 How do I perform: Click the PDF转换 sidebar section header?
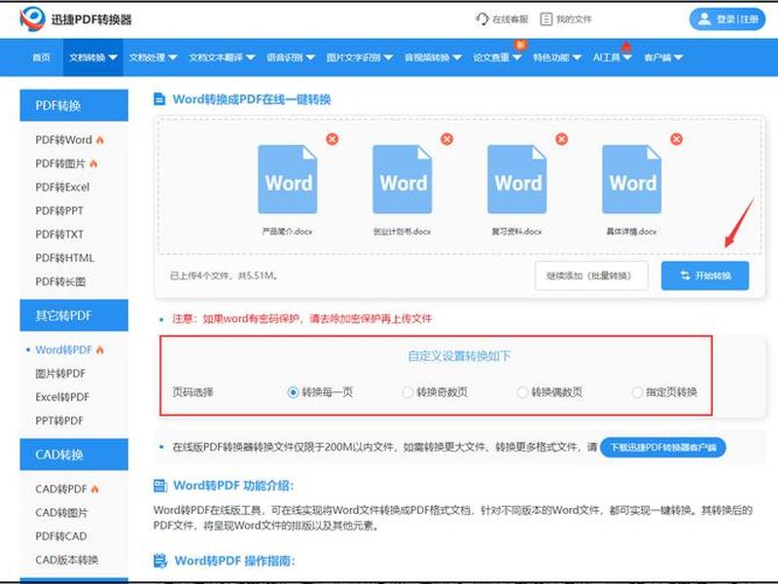point(74,105)
